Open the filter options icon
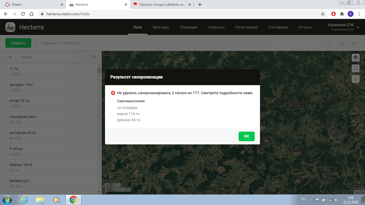This screenshot has width=365, height=205. pos(94,57)
